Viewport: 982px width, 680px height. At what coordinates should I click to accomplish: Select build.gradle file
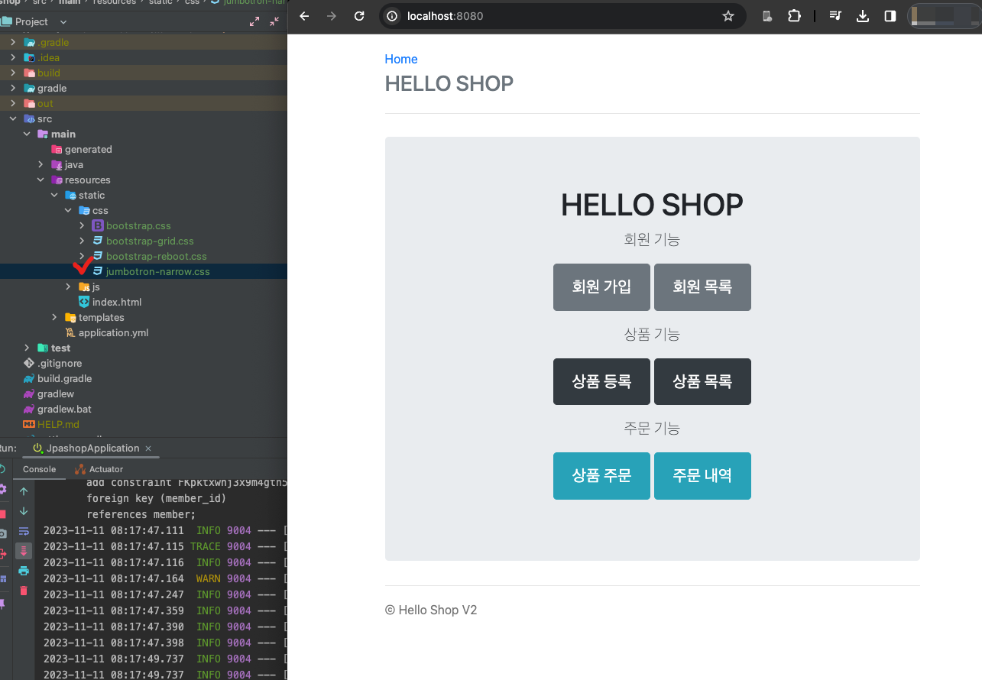[x=64, y=378]
